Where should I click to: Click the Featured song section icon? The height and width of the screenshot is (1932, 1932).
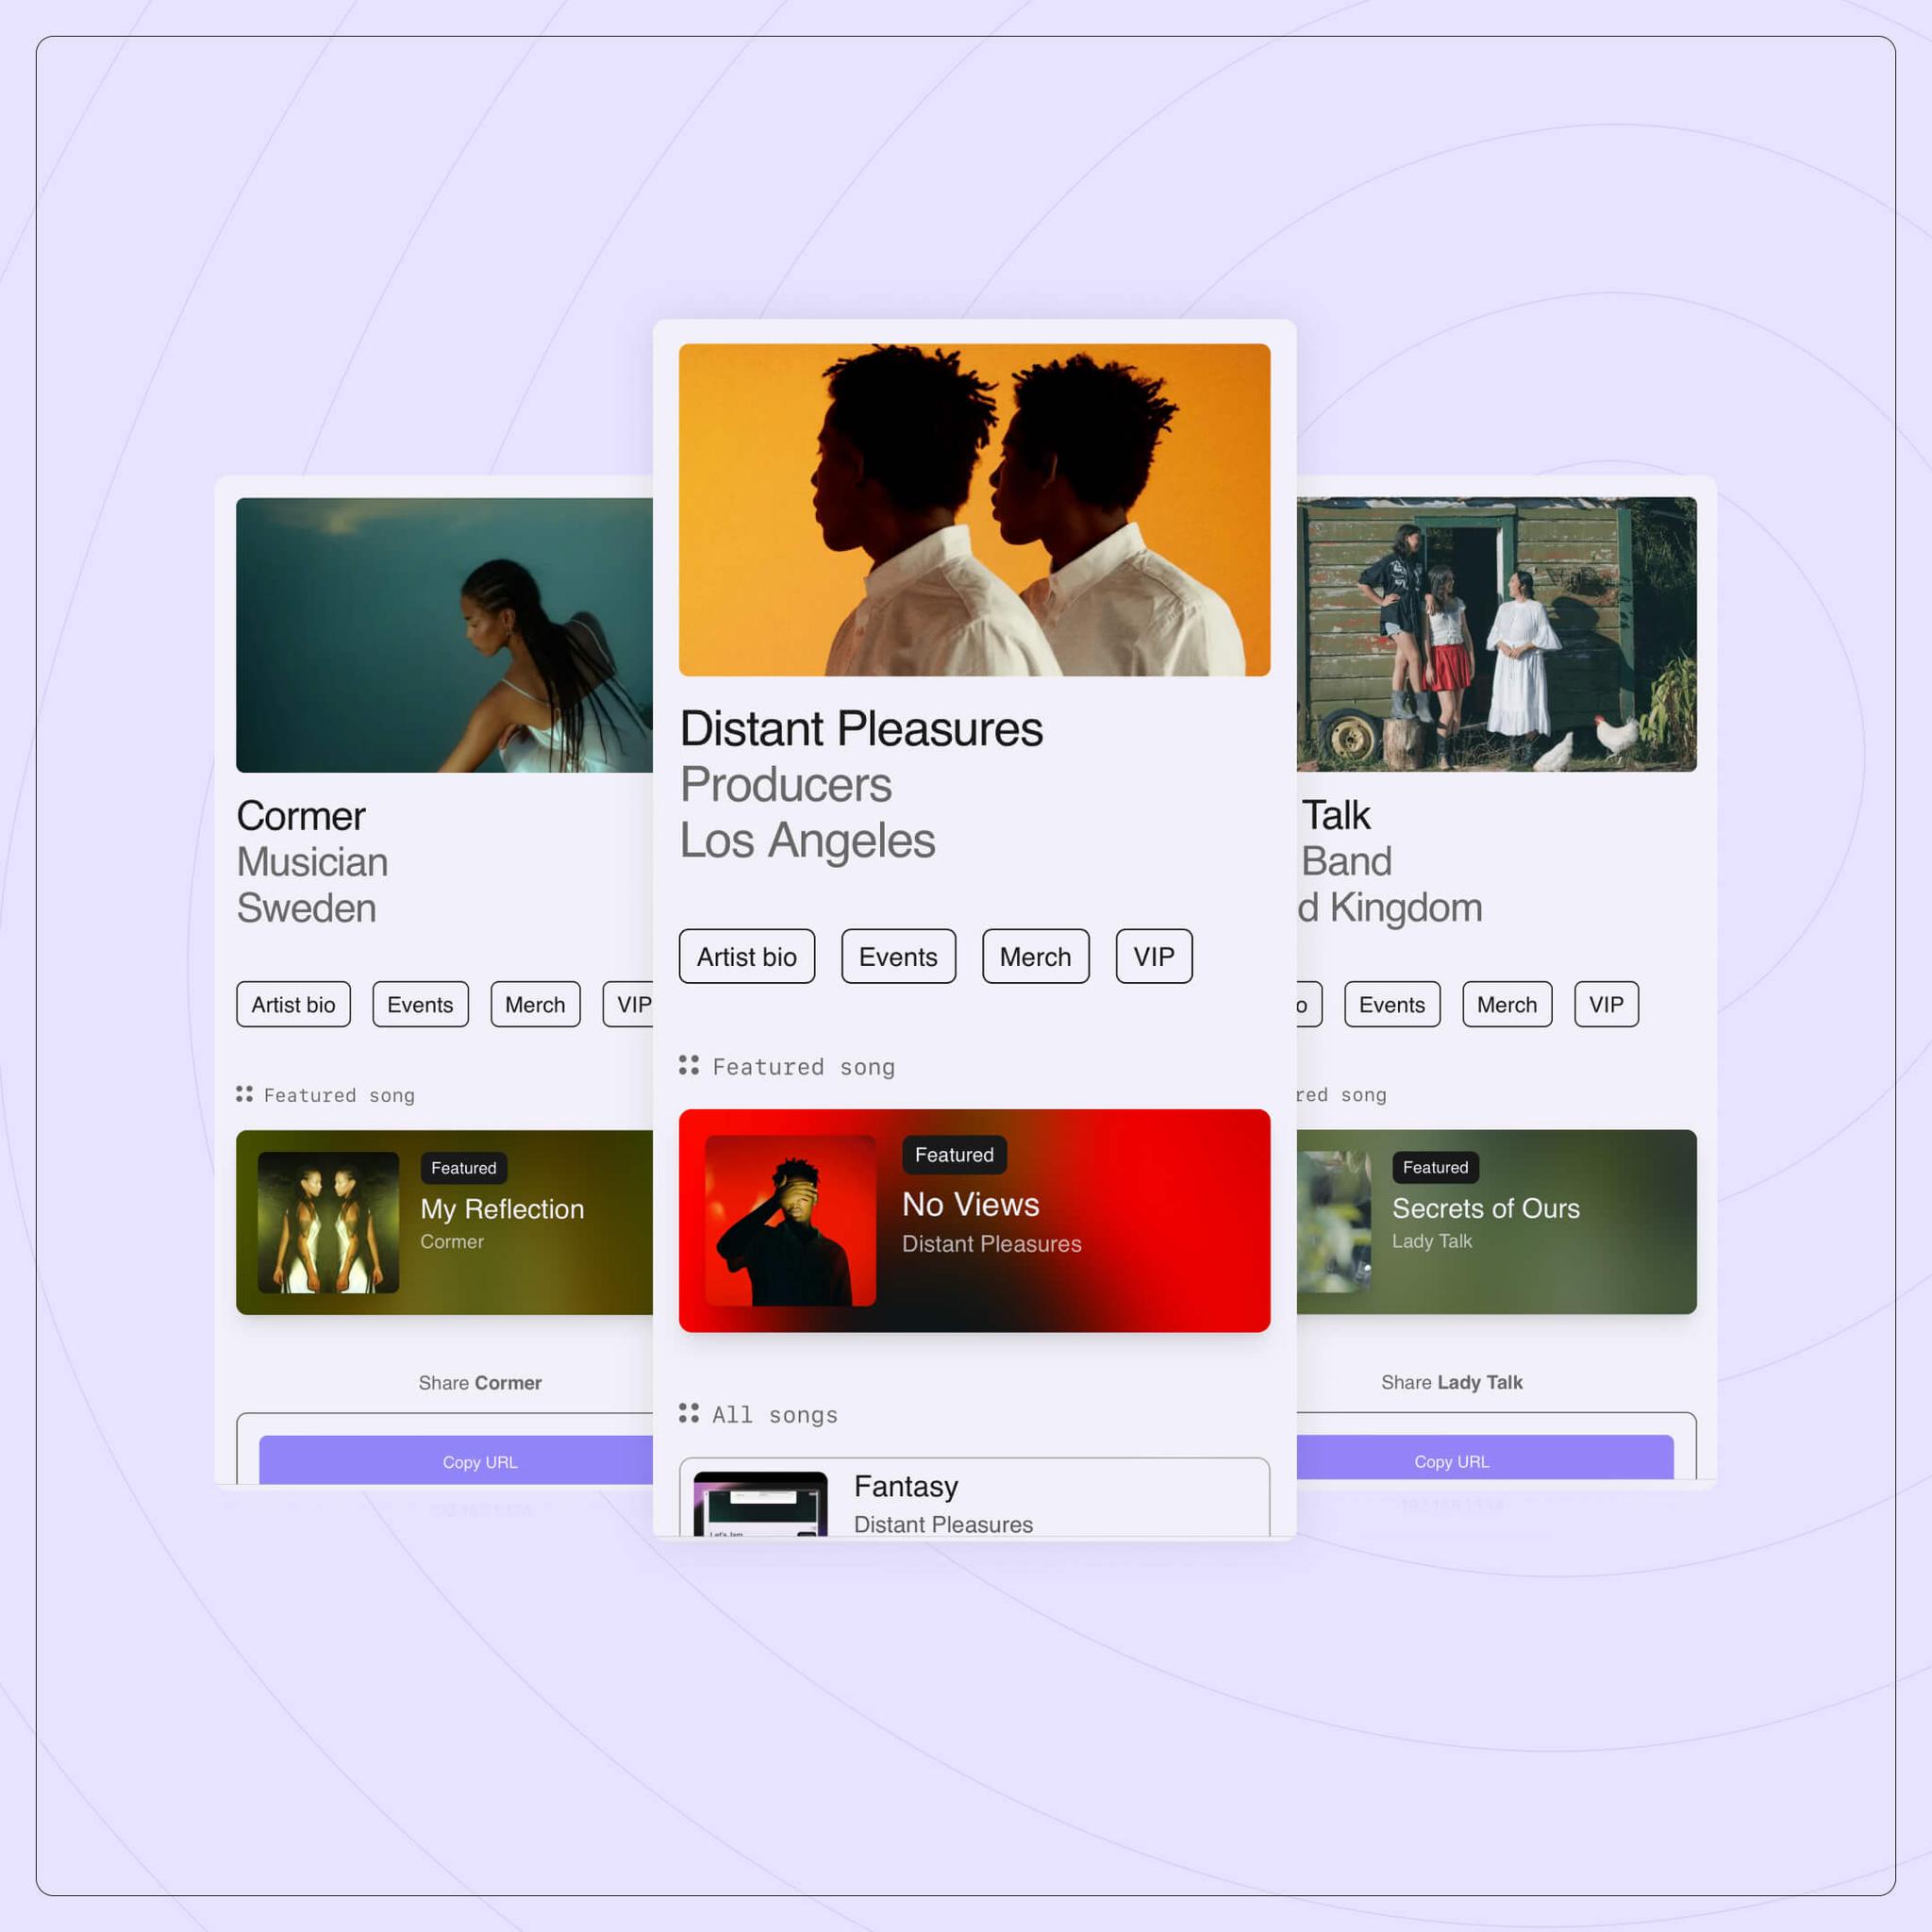(689, 1065)
